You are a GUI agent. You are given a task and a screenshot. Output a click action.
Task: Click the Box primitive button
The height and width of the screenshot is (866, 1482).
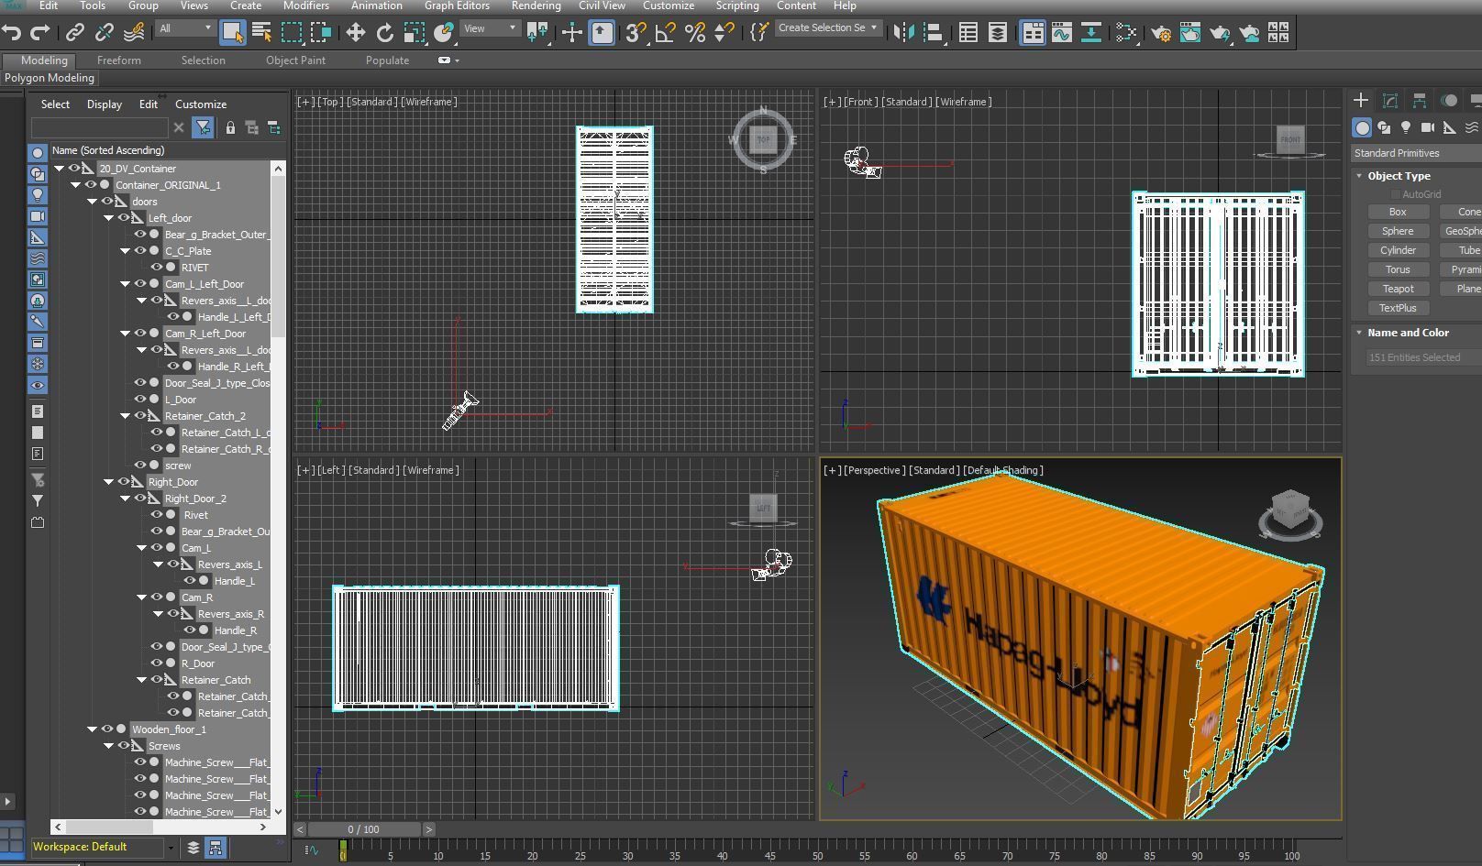[x=1398, y=212]
